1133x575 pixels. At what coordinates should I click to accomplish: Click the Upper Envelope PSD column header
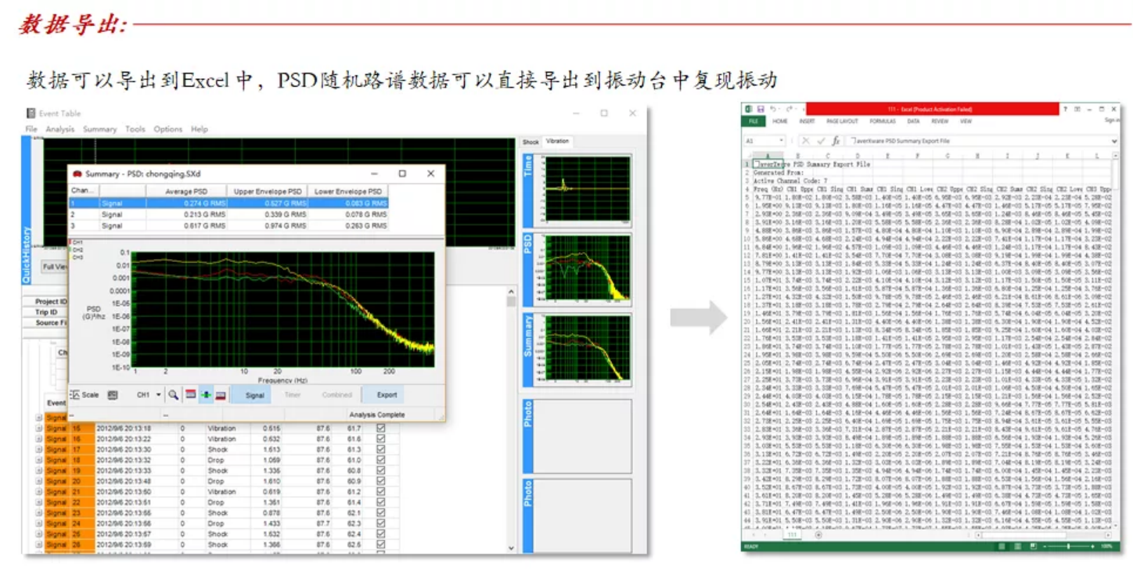(267, 191)
